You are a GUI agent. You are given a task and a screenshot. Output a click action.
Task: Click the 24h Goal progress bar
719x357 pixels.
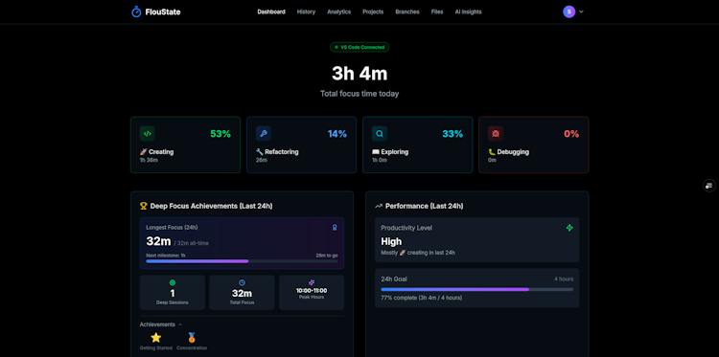(476, 289)
